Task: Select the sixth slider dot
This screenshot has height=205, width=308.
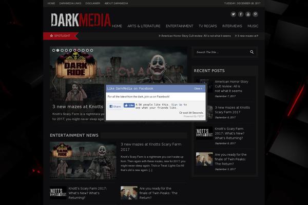Action: tap(74, 50)
